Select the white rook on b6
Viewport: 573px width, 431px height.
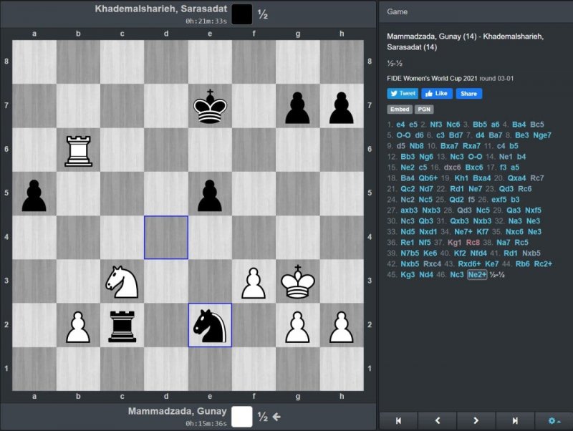point(79,150)
